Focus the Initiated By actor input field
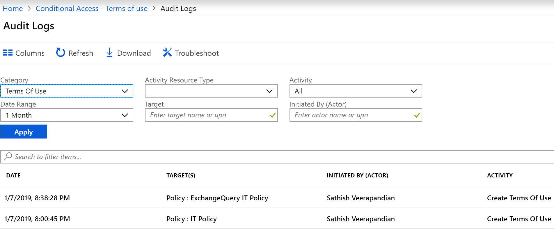 tap(351, 115)
